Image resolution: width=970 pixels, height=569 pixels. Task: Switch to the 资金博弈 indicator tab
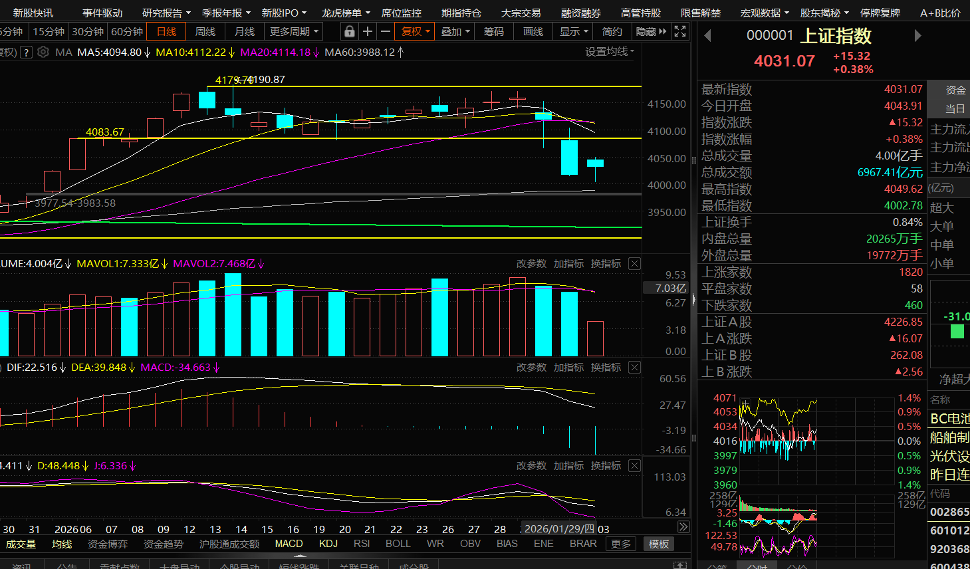point(108,544)
